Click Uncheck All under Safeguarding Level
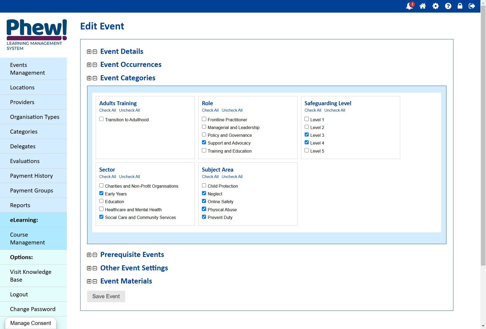 (335, 110)
